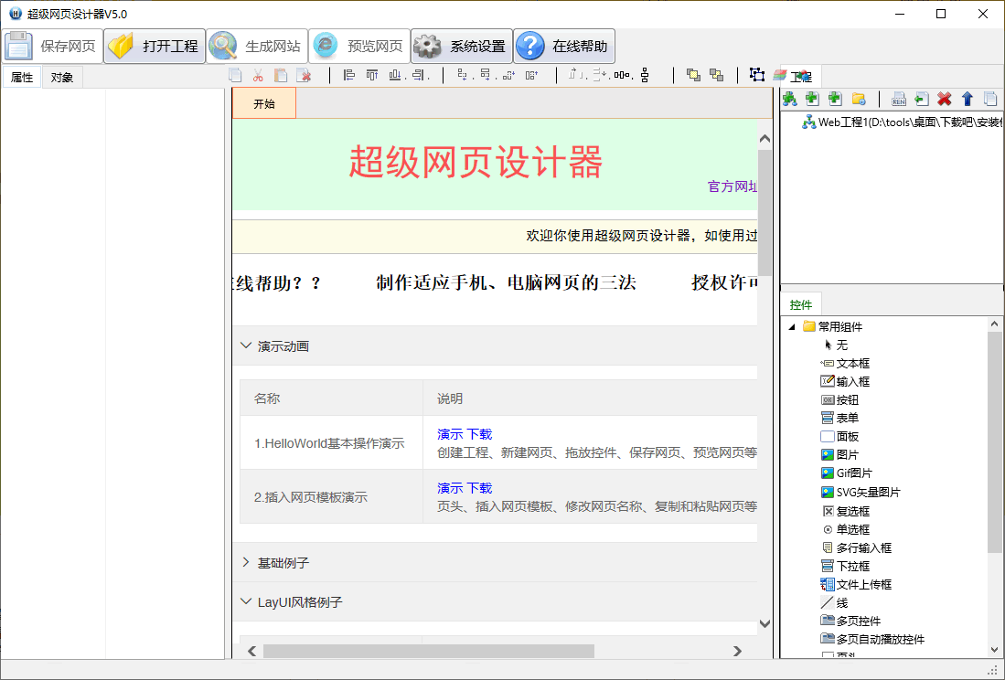
Task: Align selected controls to bottom edge
Action: [395, 76]
